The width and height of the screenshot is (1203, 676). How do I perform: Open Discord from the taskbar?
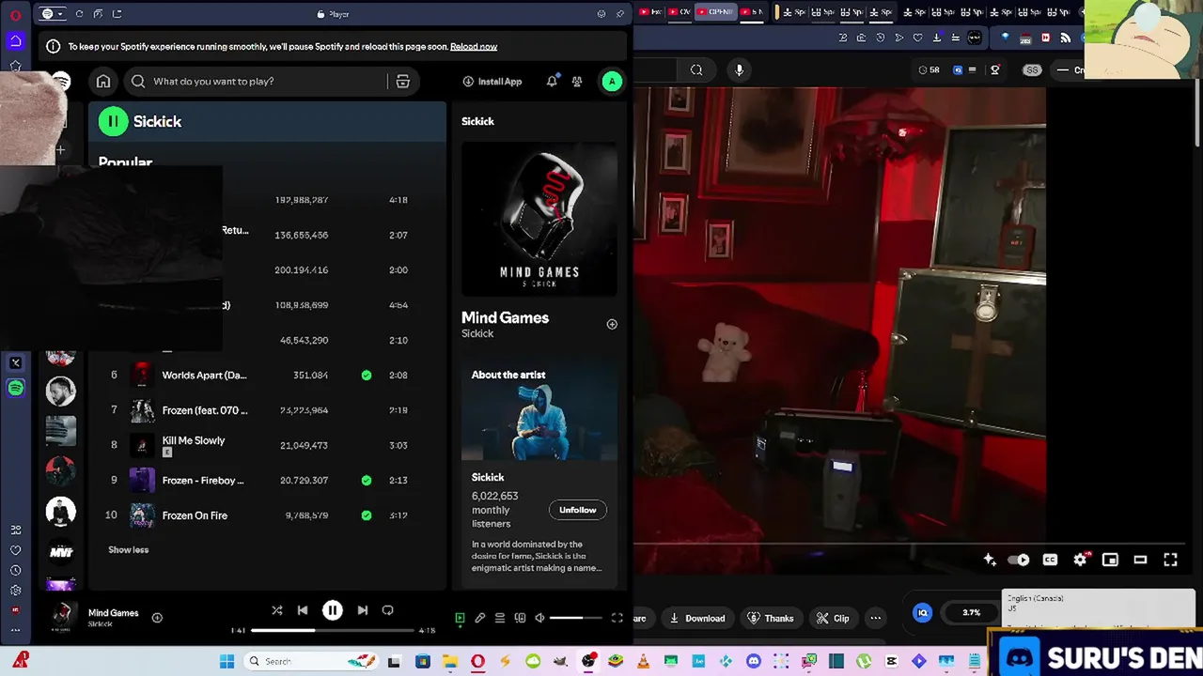coord(753,661)
